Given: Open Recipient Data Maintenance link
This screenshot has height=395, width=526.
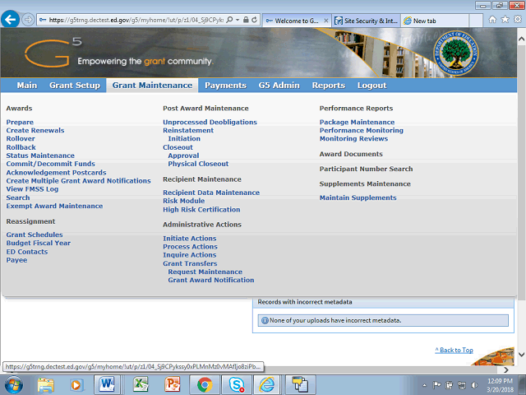Looking at the screenshot, I should pos(211,193).
